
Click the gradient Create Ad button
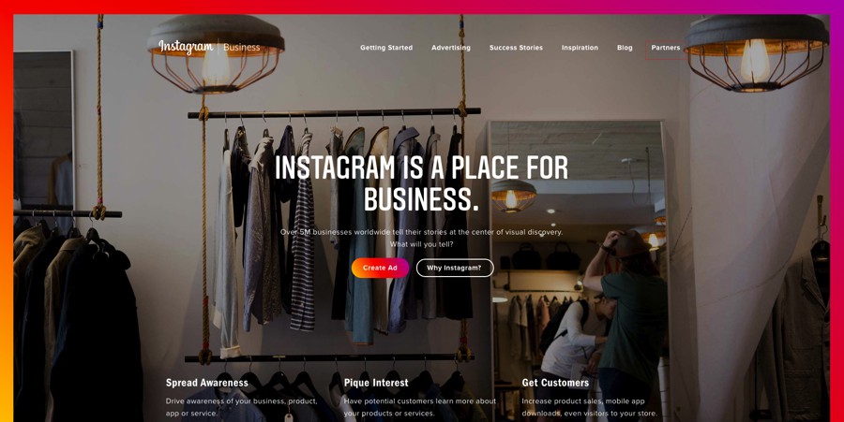pos(380,268)
